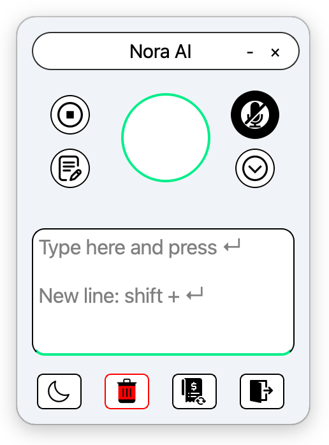Delete conversation using the red trash button
The width and height of the screenshot is (329, 445).
click(x=127, y=391)
